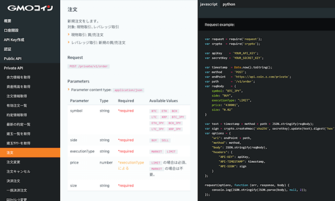Open 最新の約定一覧 page

(18, 125)
